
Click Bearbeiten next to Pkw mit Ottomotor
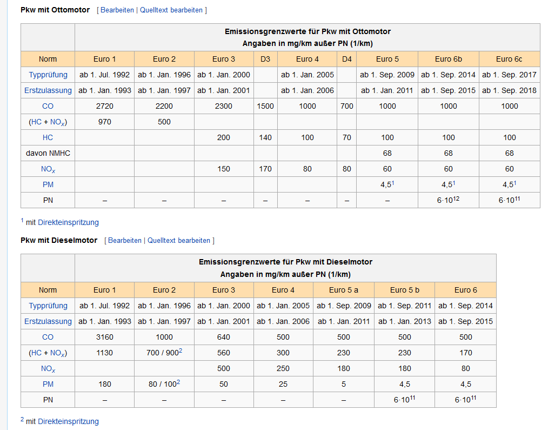click(x=117, y=10)
